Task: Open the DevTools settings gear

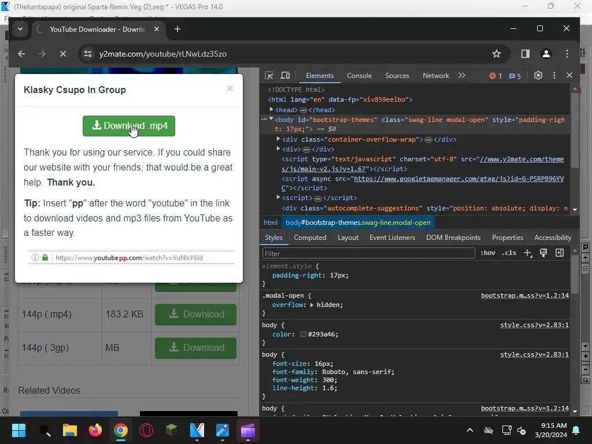Action: (538, 76)
